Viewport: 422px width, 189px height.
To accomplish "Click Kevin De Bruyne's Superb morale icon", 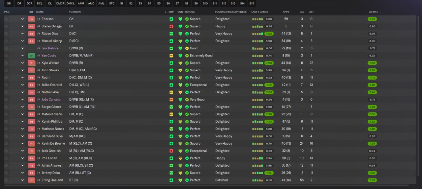I will tap(187, 143).
